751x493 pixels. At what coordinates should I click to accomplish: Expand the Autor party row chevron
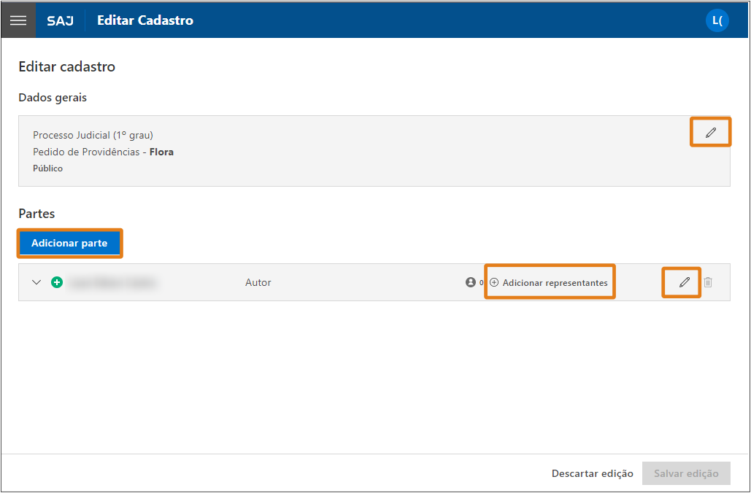click(x=36, y=282)
